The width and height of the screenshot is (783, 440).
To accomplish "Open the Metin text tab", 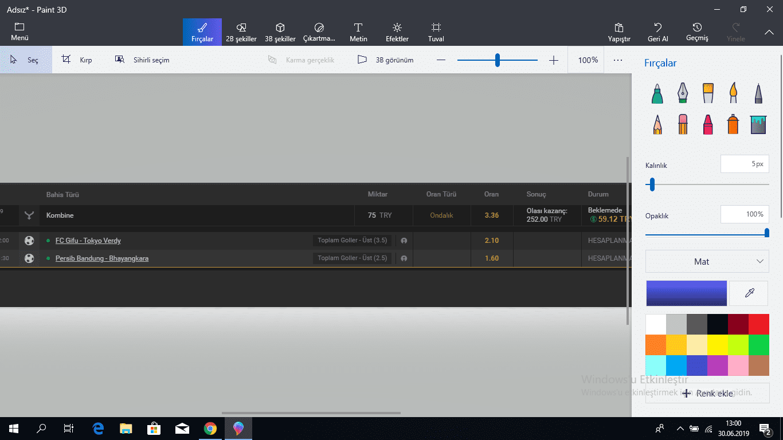I will tap(358, 32).
